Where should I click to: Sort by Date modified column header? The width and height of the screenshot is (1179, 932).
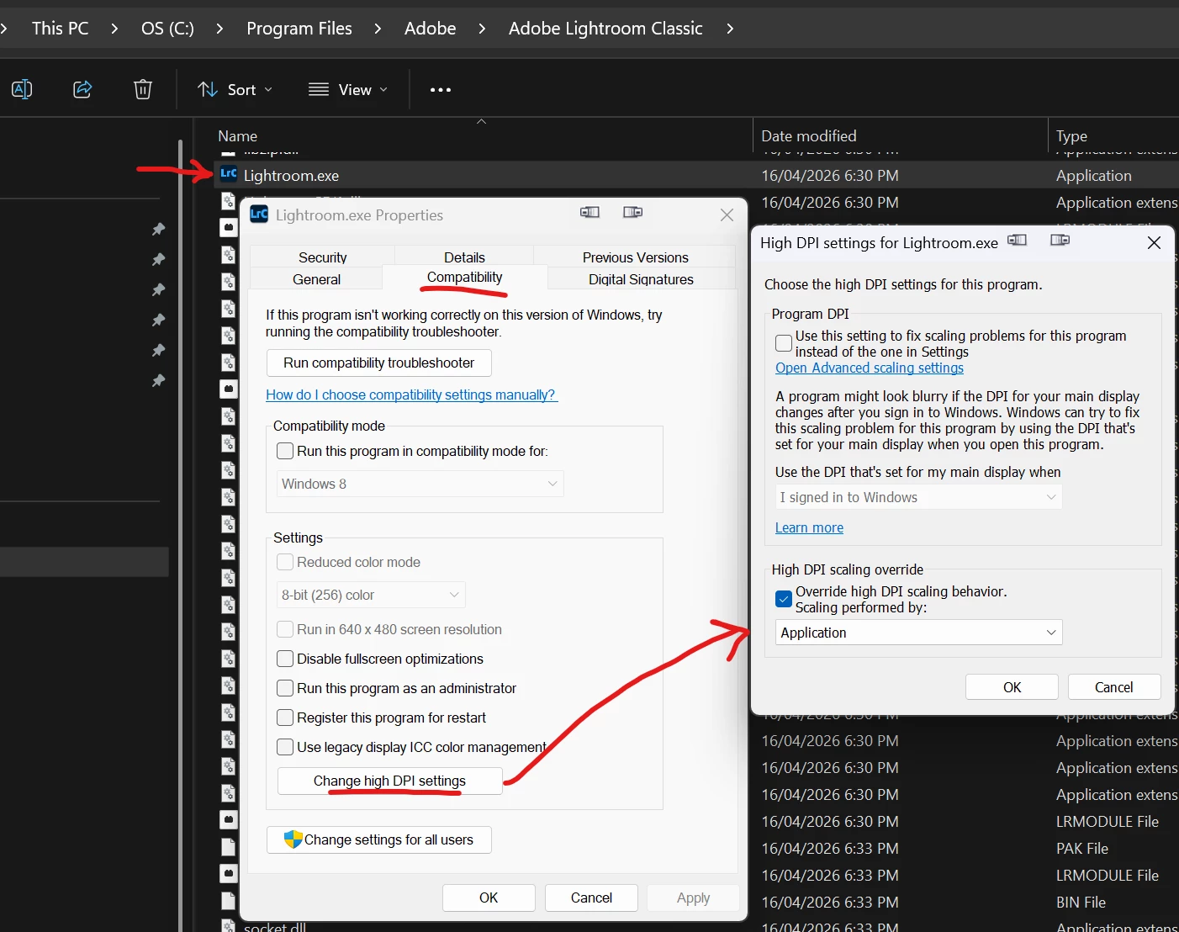click(809, 135)
